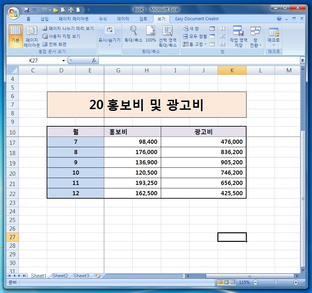
Task: Create a new blank workbook icon
Action: pyautogui.click(x=79, y=10)
